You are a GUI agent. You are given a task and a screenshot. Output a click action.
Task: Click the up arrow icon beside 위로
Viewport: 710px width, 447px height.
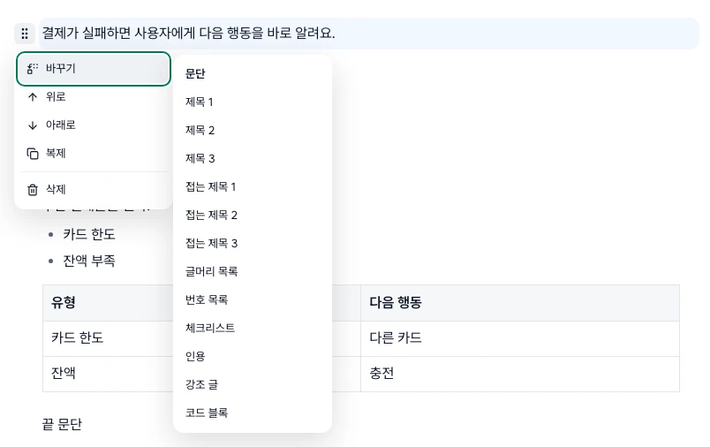[x=32, y=97]
